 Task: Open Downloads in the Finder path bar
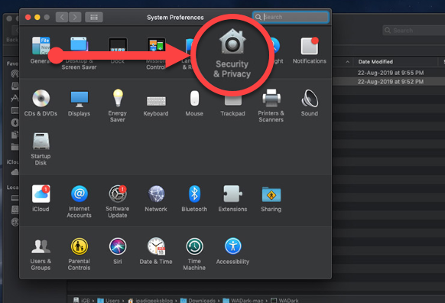click(198, 300)
